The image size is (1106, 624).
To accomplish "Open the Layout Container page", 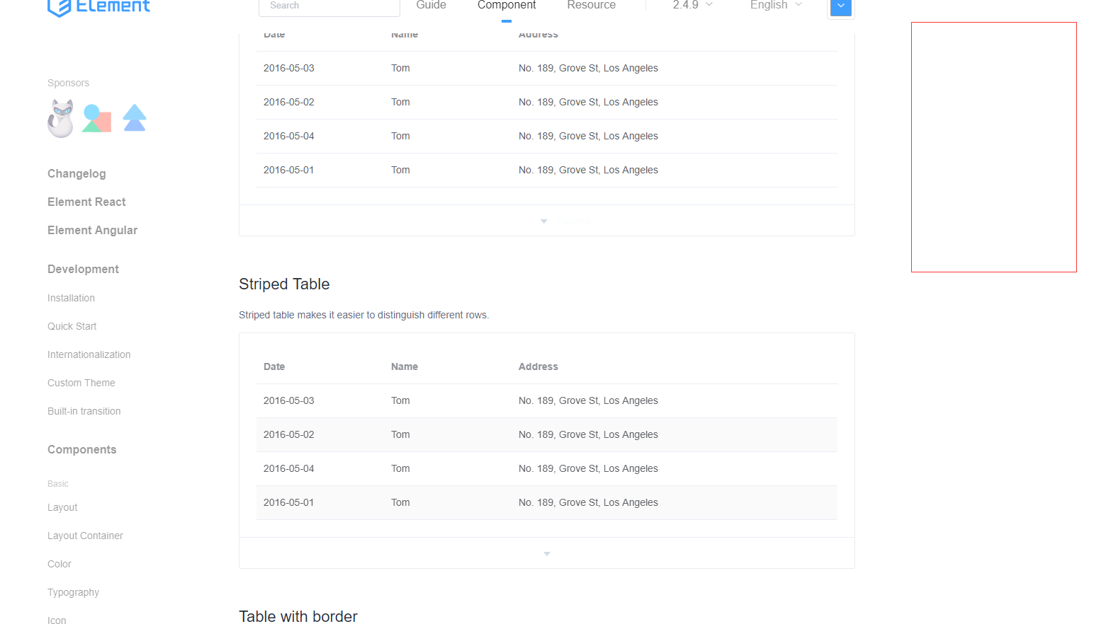I will 85,536.
